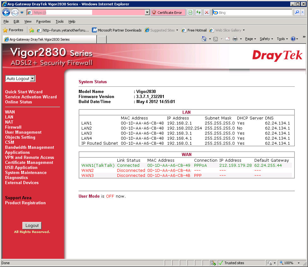Open the Edit menu

click(16, 21)
